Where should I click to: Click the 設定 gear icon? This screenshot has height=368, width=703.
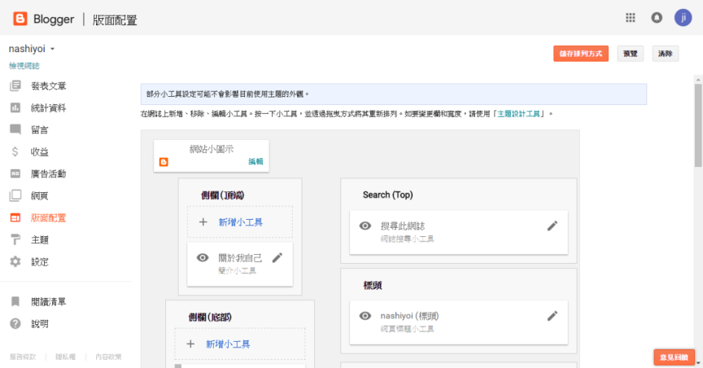tap(15, 261)
